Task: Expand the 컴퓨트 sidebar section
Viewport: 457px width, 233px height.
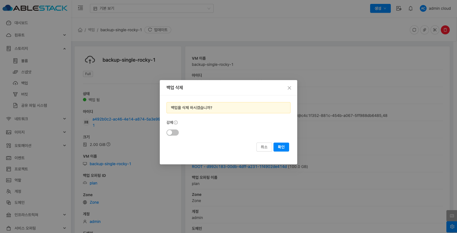Action: (35, 35)
